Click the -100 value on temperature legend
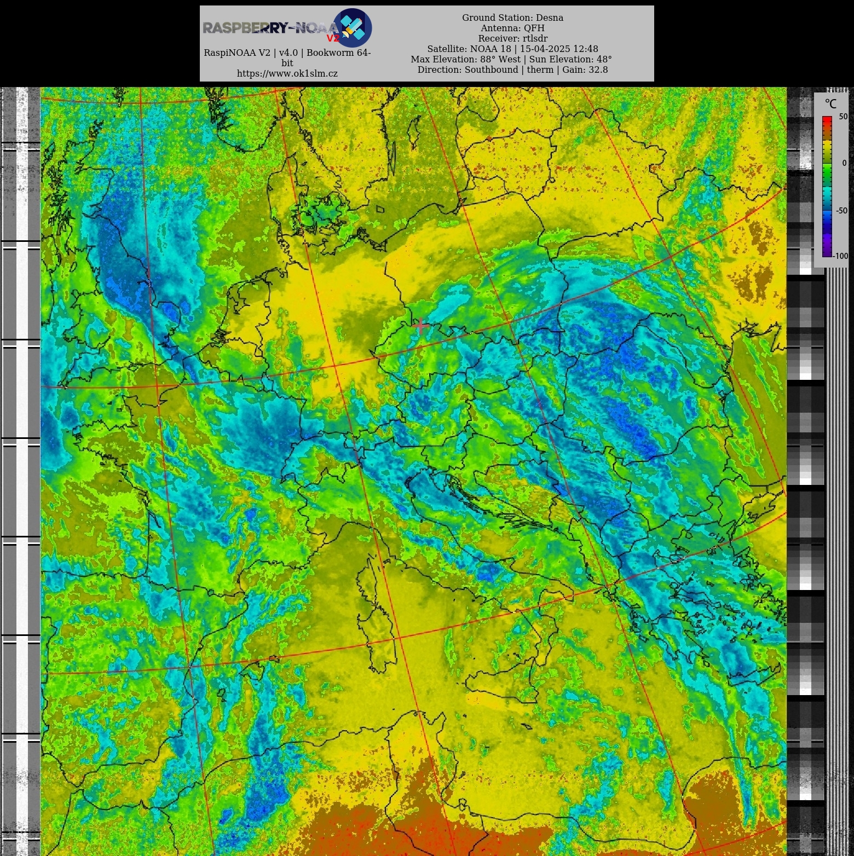 pyautogui.click(x=841, y=256)
